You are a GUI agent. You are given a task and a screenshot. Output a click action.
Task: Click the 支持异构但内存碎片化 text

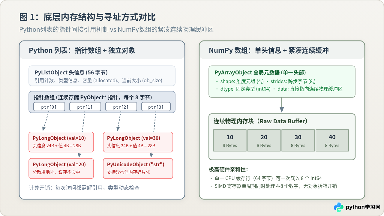128,172
